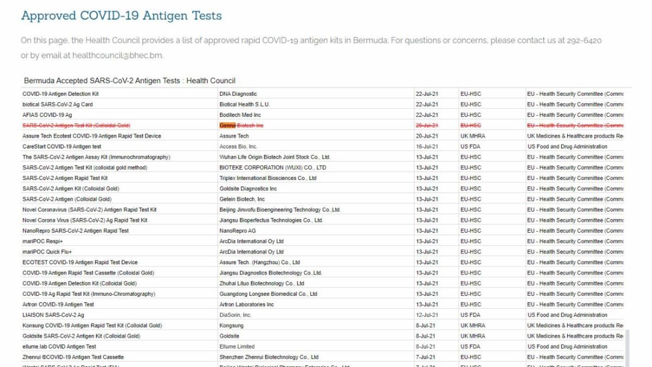Click the table's vertical scrollbar thumb

[628, 347]
